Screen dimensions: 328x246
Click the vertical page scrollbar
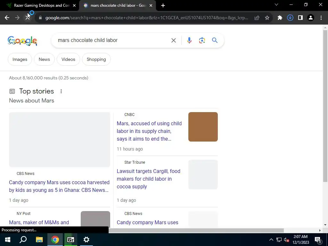pyautogui.click(x=325, y=106)
